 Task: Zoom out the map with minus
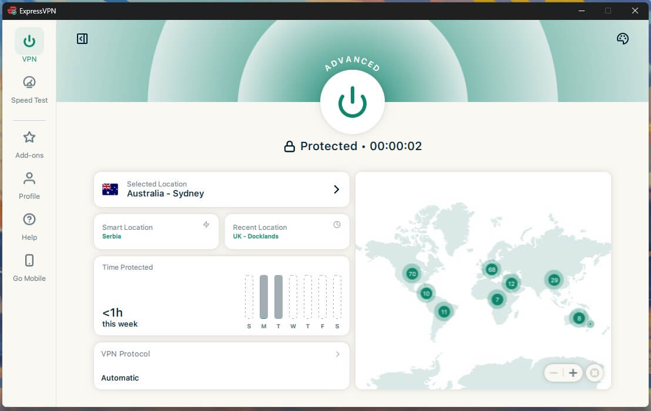click(553, 373)
